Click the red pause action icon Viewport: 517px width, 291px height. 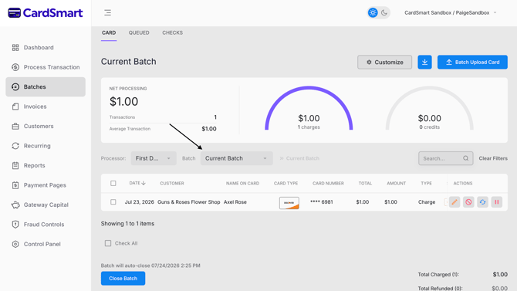pyautogui.click(x=497, y=202)
